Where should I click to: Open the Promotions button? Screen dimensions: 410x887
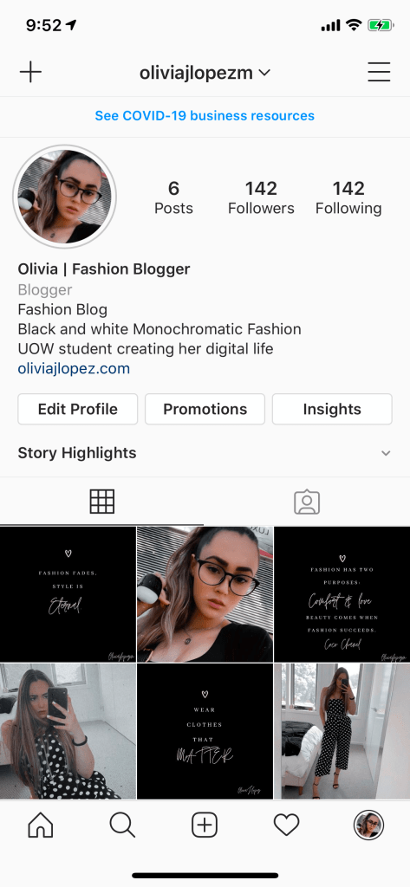[x=205, y=409]
